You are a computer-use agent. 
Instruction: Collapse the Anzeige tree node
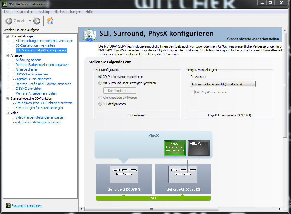[x=7, y=55]
